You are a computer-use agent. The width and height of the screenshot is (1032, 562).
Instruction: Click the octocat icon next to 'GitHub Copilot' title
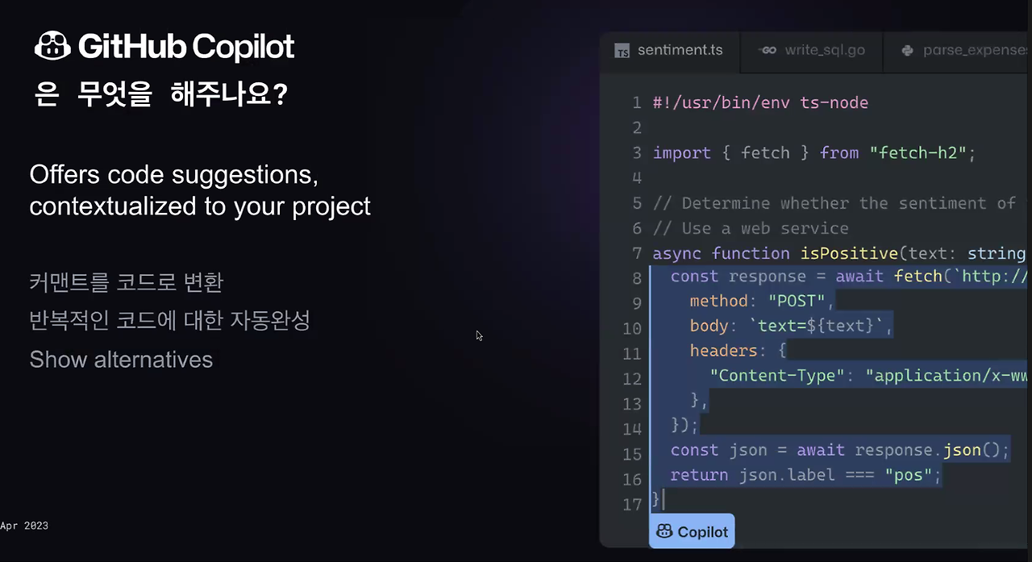coord(52,46)
